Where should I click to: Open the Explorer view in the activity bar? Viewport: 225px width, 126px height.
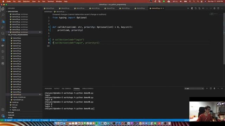[x=3, y=9]
